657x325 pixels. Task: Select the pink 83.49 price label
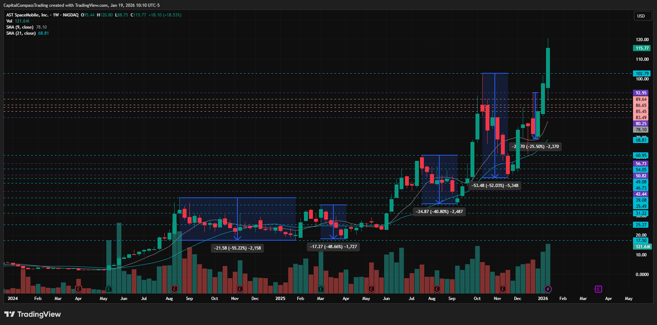(x=641, y=118)
